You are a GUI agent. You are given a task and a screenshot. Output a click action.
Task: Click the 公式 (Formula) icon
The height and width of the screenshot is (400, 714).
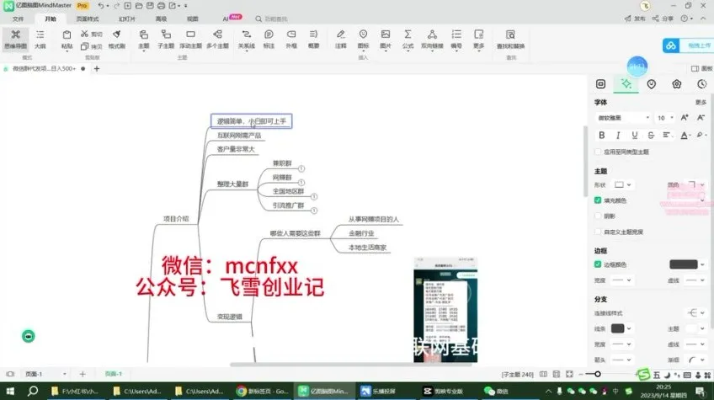408,38
